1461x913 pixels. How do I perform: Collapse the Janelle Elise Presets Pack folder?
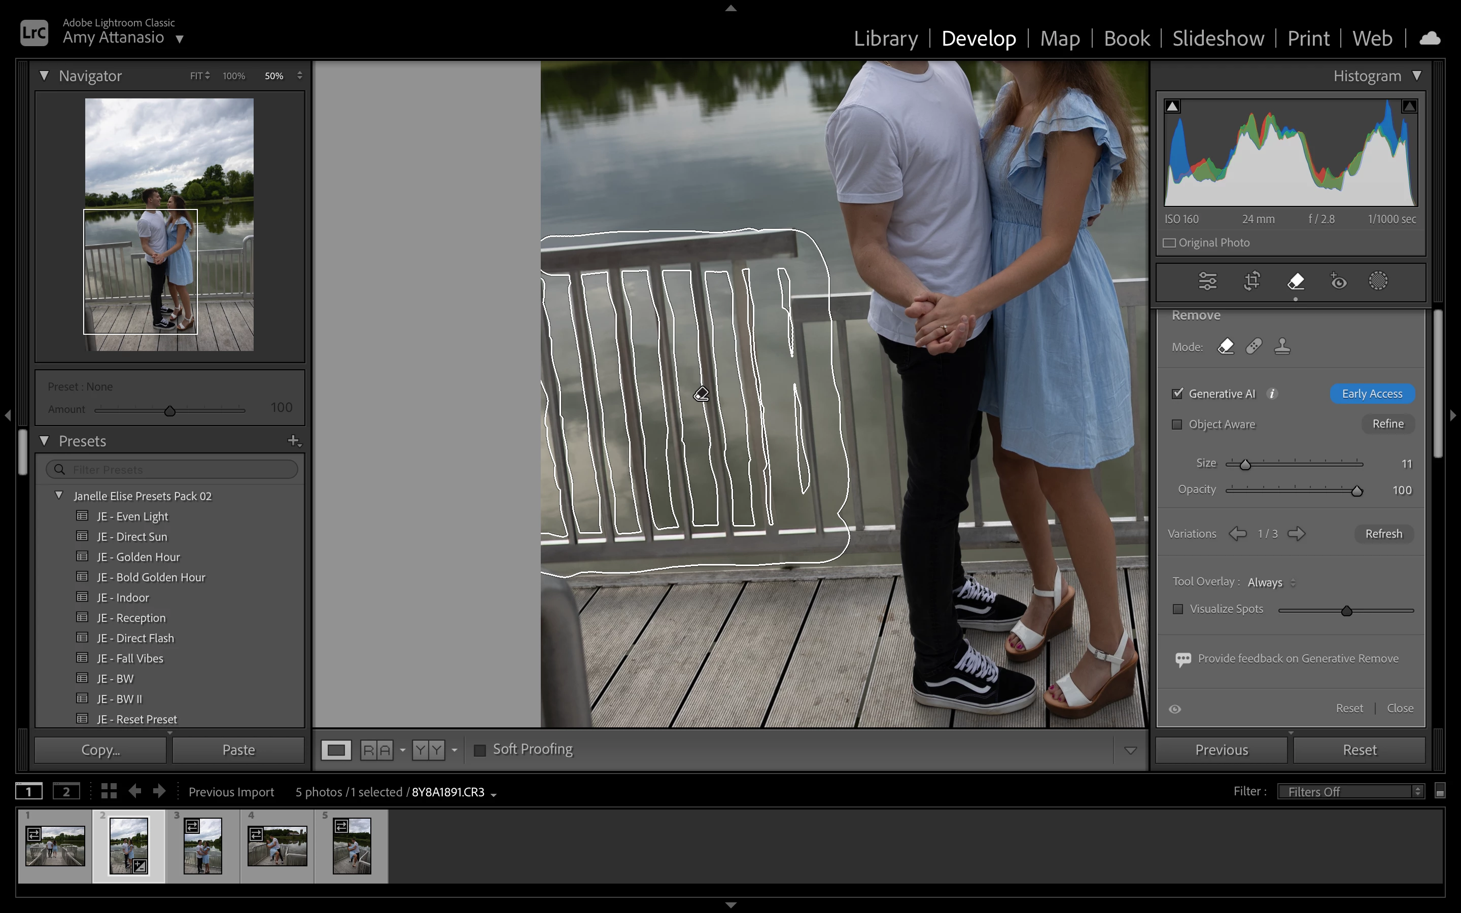(59, 496)
